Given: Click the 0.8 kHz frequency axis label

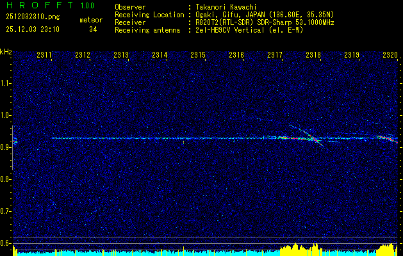Looking at the screenshot, I should [x=5, y=179].
